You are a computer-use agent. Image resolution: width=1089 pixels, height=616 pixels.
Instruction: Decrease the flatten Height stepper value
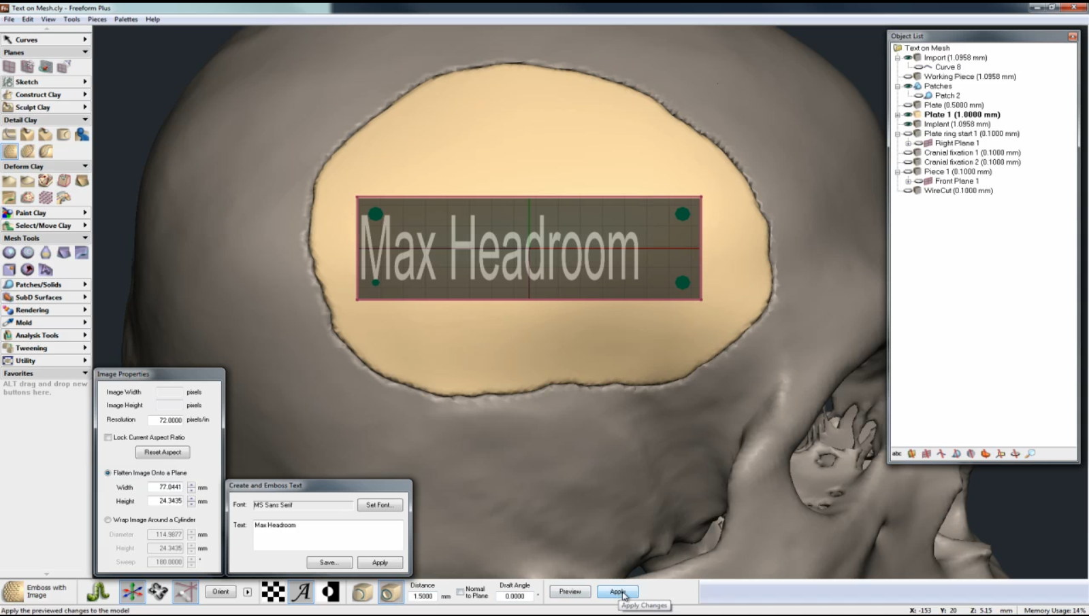click(x=191, y=504)
